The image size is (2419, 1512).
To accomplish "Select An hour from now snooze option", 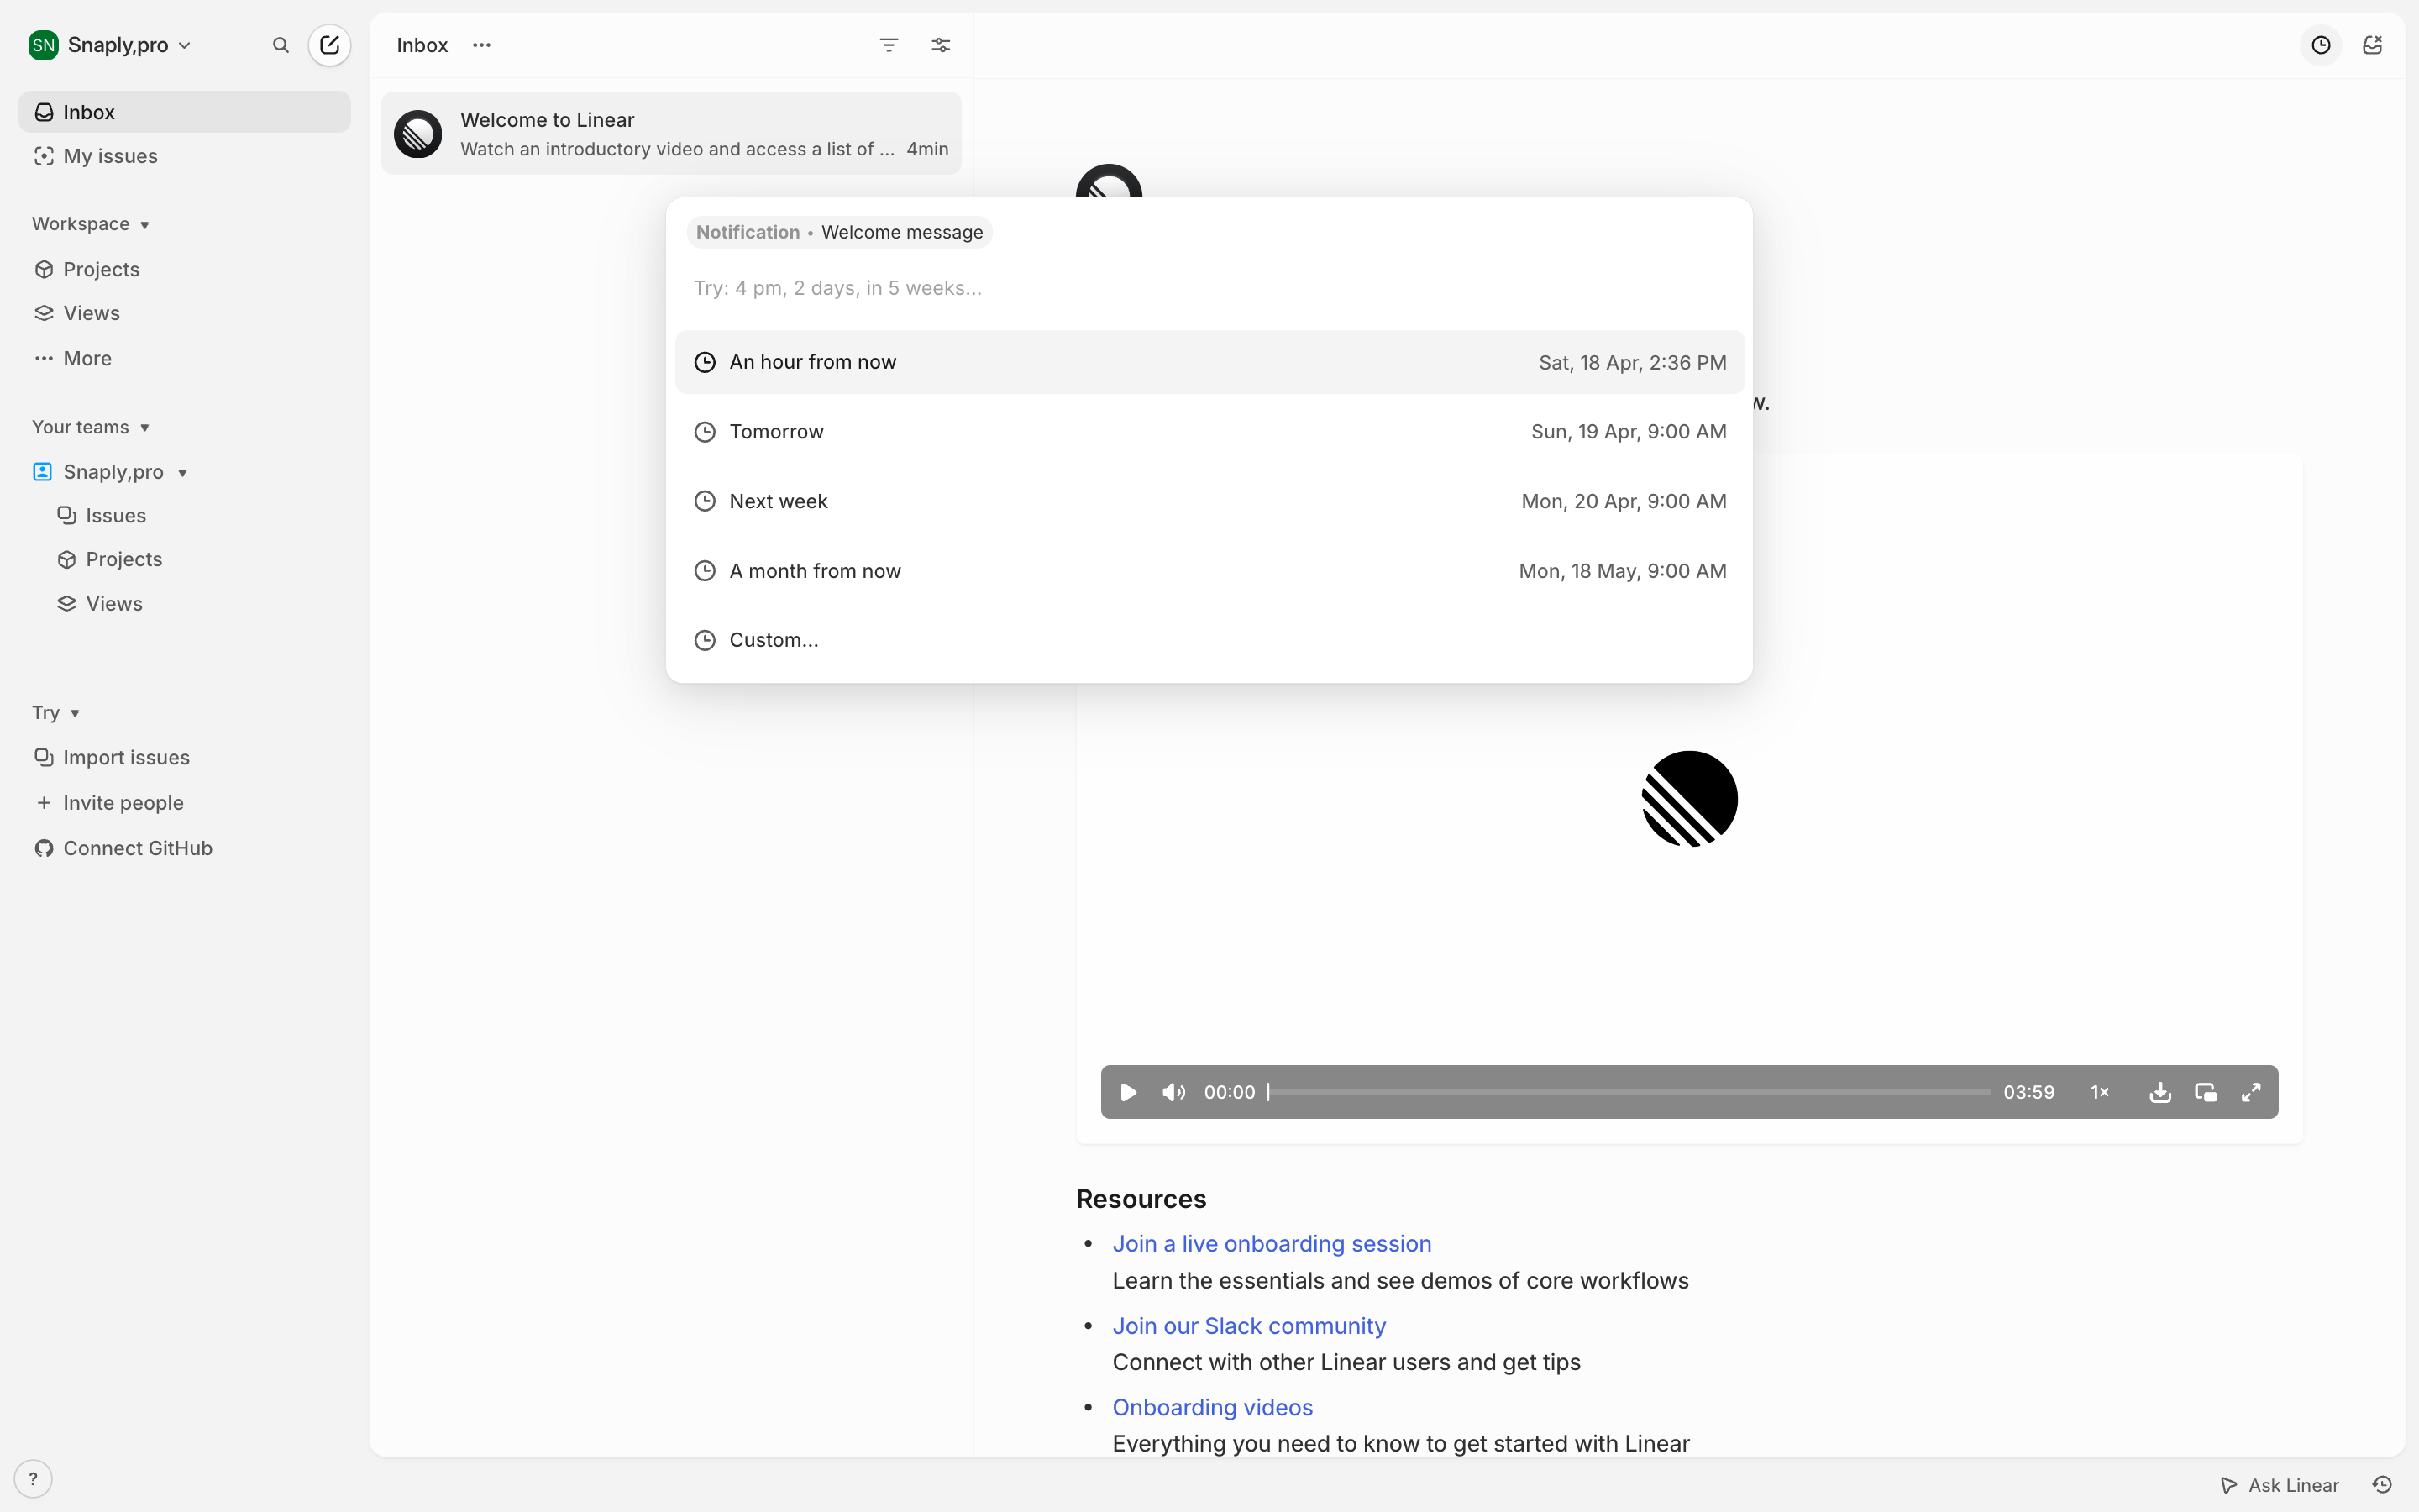I will coord(1209,362).
